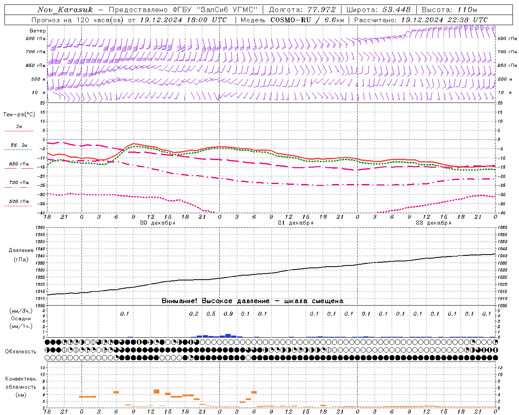Click the 21 декабря date label
The image size is (519, 415).
point(296,223)
